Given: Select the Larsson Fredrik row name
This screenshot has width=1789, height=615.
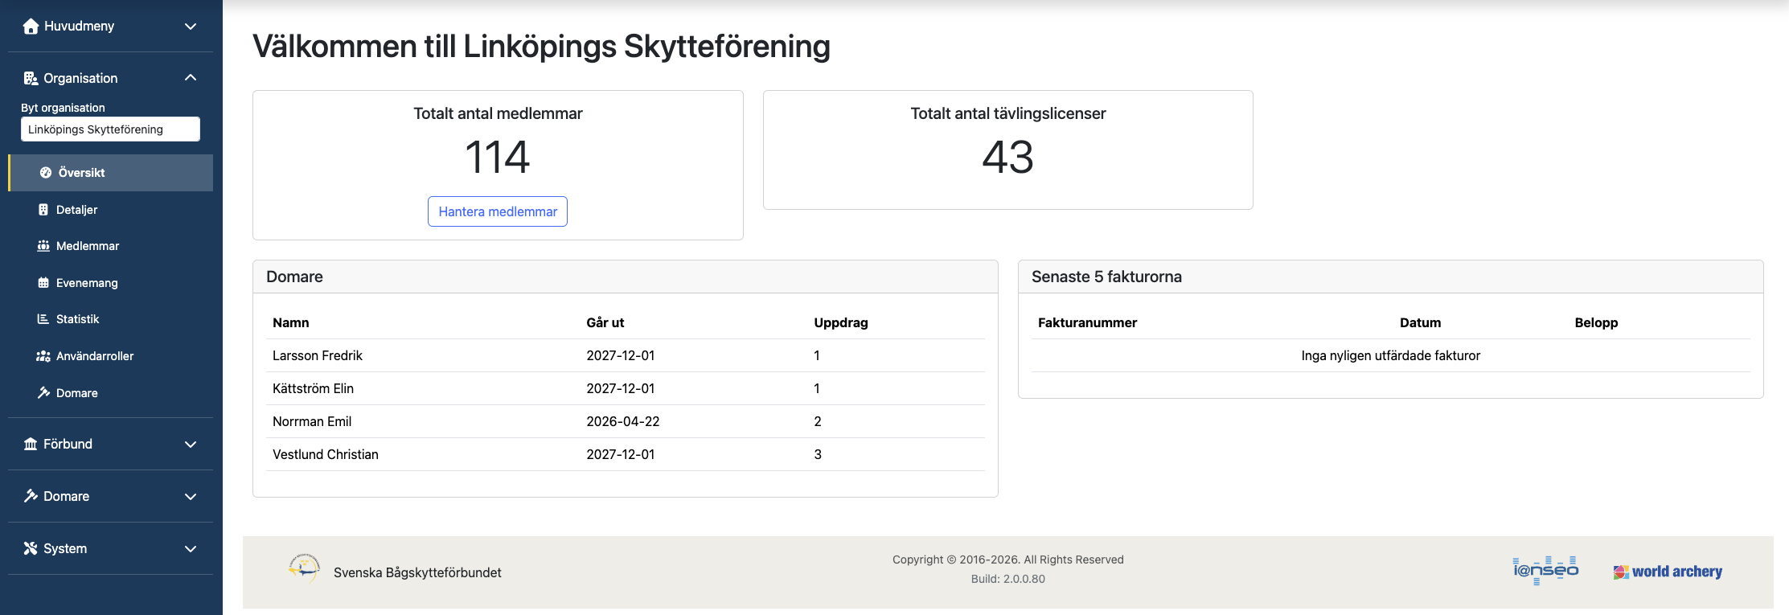Looking at the screenshot, I should click(318, 355).
